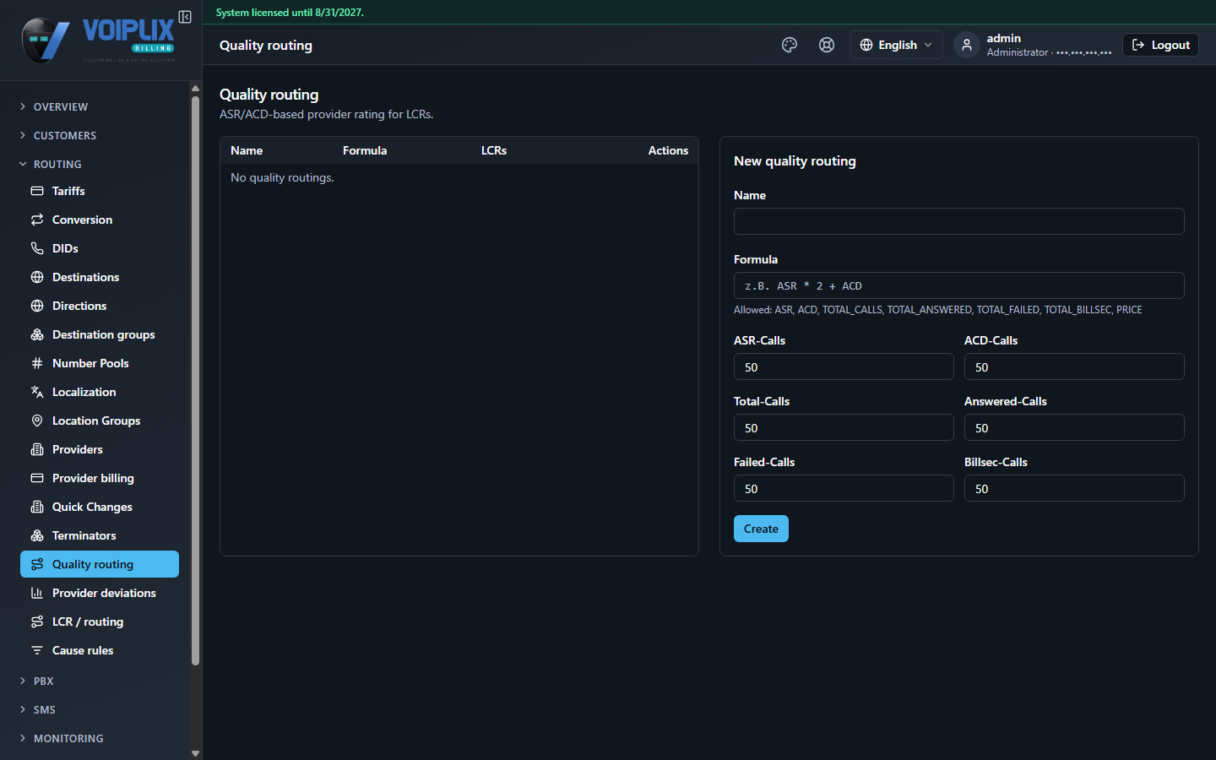This screenshot has height=760, width=1216.
Task: Click the ASR-Calls input field
Action: 844,366
